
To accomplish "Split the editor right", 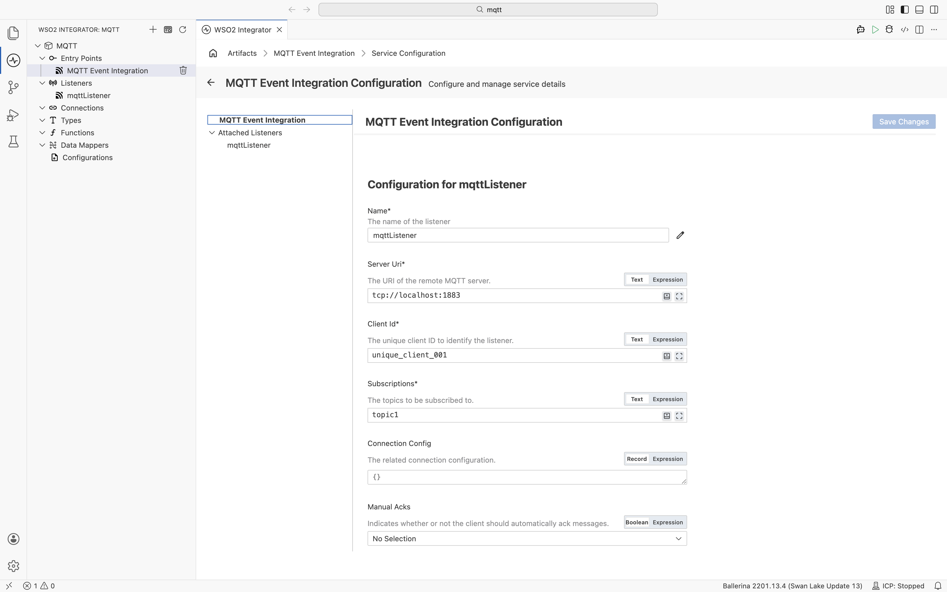I will click(919, 30).
